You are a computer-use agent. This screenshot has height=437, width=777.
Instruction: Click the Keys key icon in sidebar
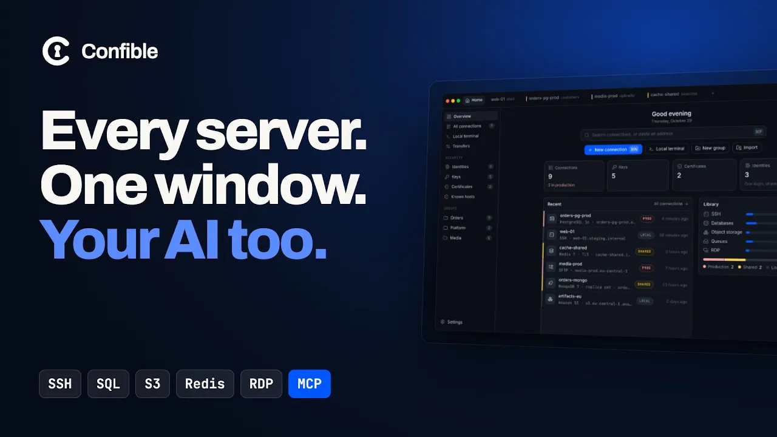[x=447, y=177]
